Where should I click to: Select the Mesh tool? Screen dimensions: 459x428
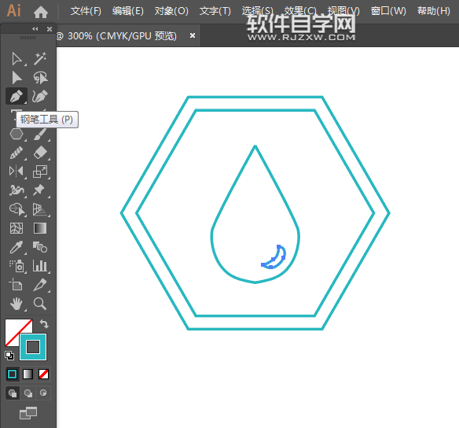click(17, 228)
